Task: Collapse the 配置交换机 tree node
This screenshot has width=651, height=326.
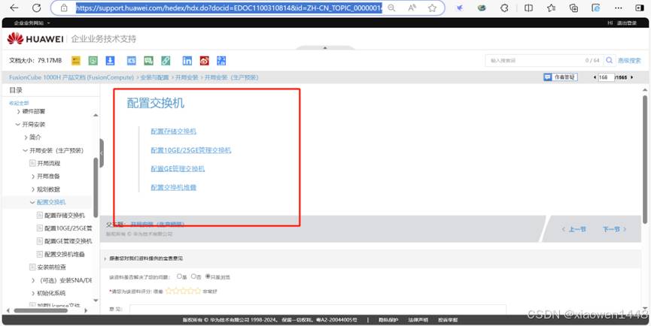Action: 32,202
